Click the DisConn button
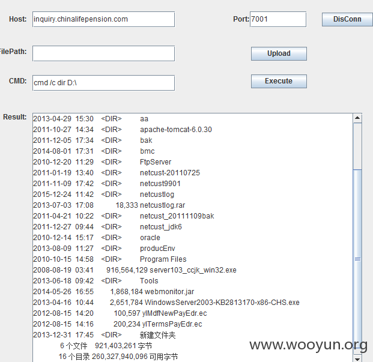373x362 pixels. click(347, 19)
